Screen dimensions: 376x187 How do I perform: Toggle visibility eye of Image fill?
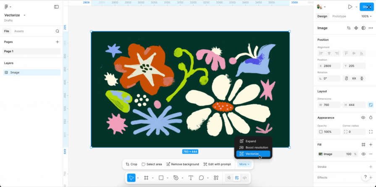(x=363, y=154)
